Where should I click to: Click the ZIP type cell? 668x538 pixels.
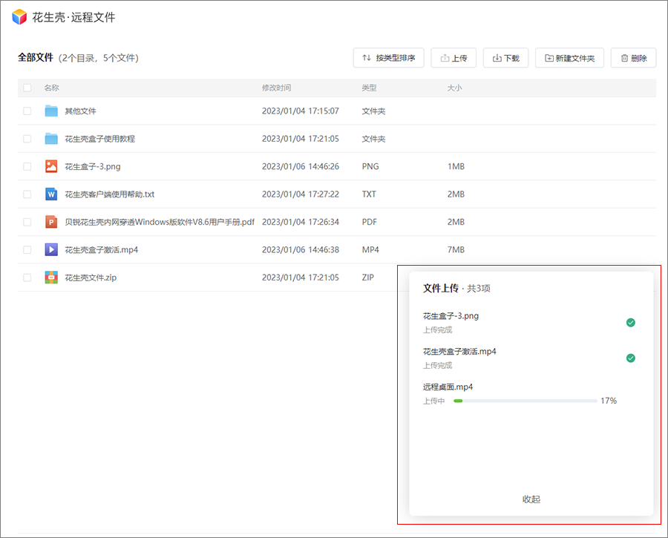point(367,278)
